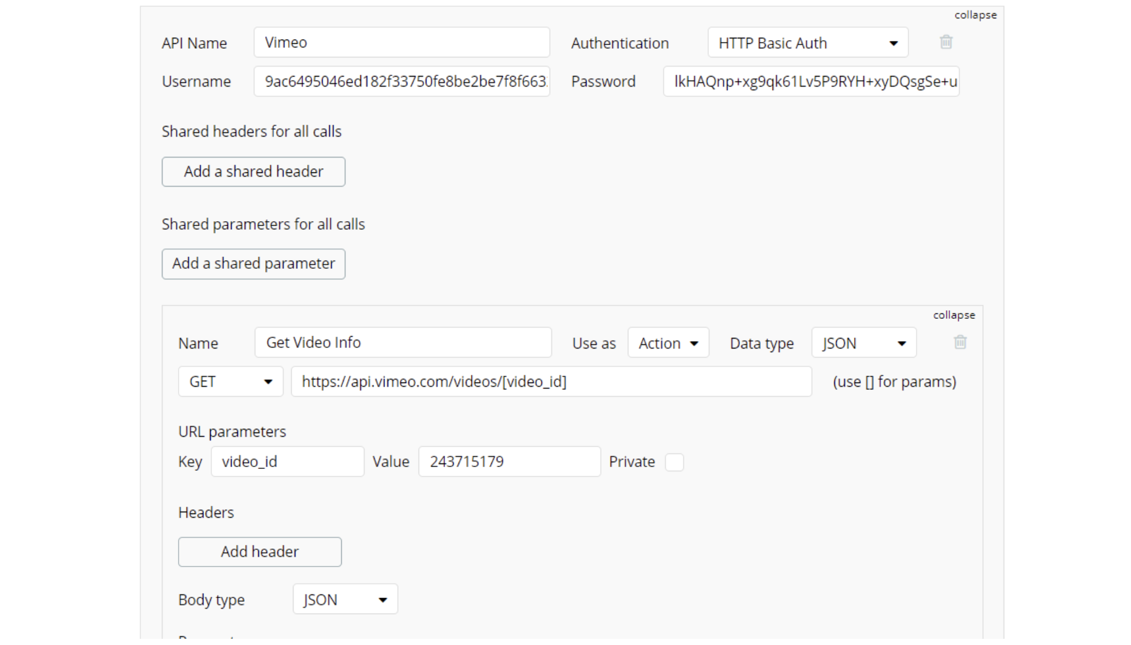Image resolution: width=1131 pixels, height=645 pixels.
Task: Click Add a shared parameter button
Action: (253, 264)
